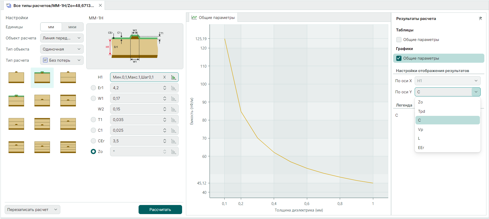Select the first stackup thumbnail in top row
This screenshot has width=489, height=219.
[x=16, y=77]
